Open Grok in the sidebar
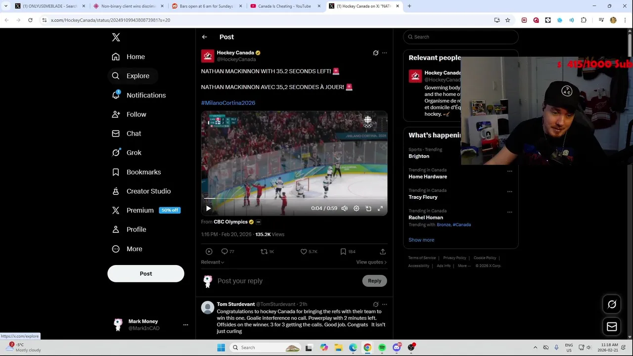 point(127,153)
